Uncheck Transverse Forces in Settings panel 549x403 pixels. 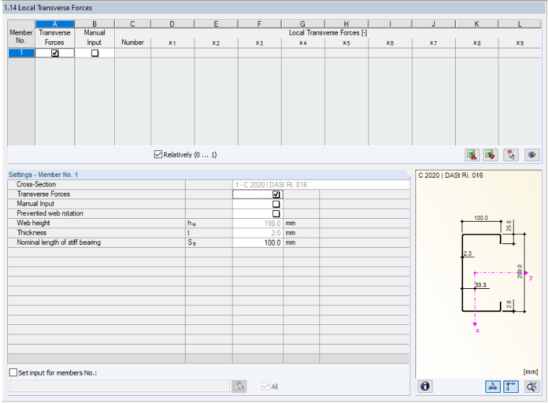[x=276, y=194]
